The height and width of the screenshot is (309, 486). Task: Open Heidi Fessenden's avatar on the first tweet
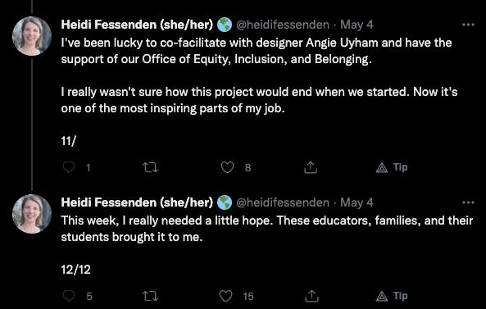click(32, 36)
